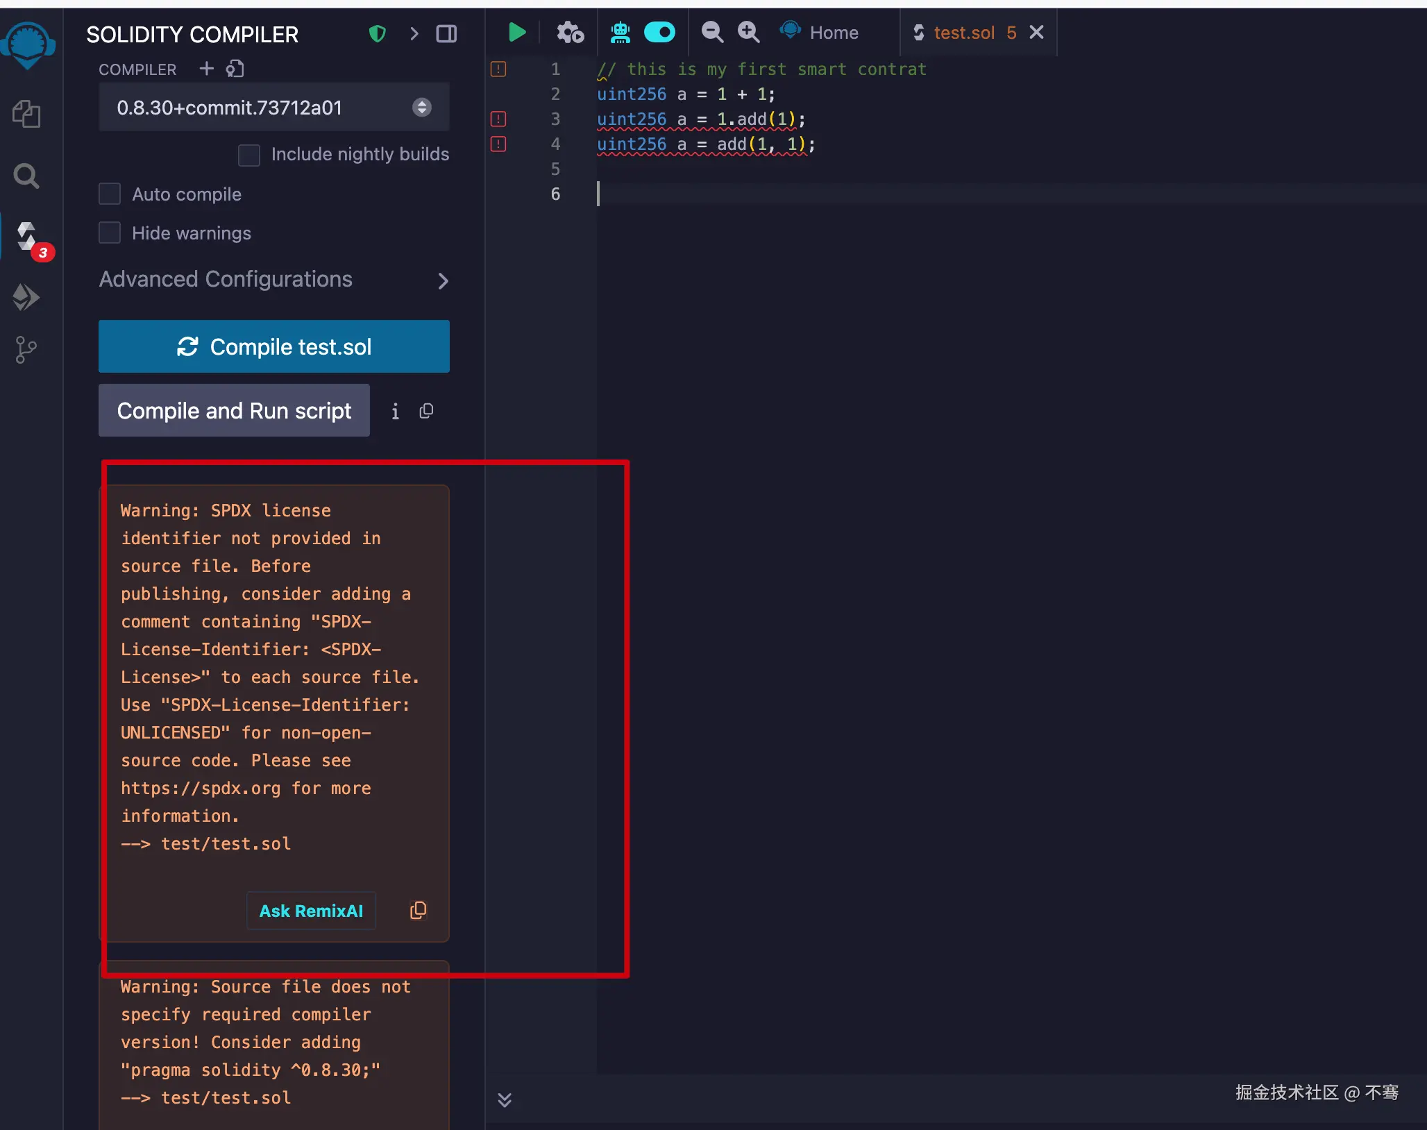Expand the terminal panel with double chevron
This screenshot has height=1130, width=1427.
(x=505, y=1099)
